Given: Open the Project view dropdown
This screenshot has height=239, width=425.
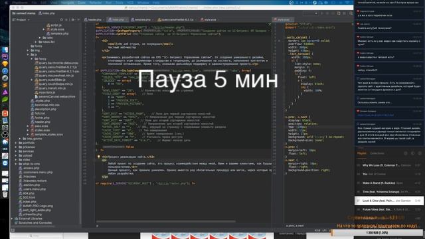Looking at the screenshot, I should tap(21, 20).
